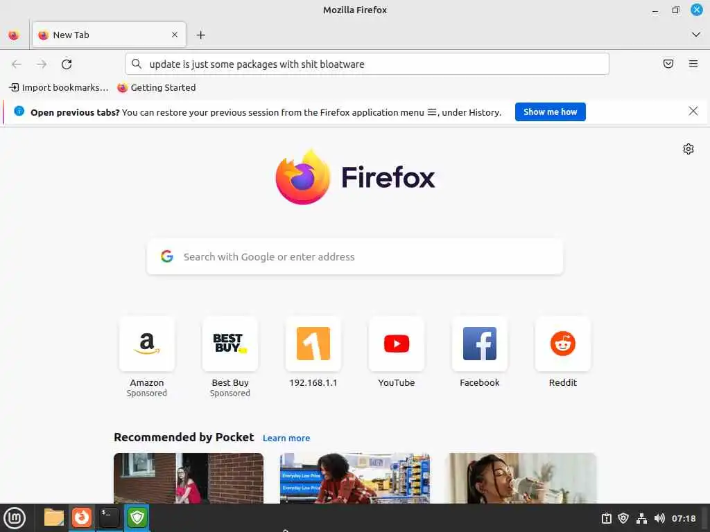Open the update manager shield tray icon
The height and width of the screenshot is (532, 710).
(x=623, y=518)
